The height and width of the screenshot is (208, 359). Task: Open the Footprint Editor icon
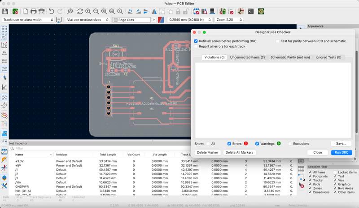[x=196, y=11]
